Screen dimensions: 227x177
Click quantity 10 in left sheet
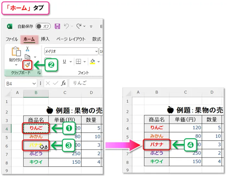[91, 137]
